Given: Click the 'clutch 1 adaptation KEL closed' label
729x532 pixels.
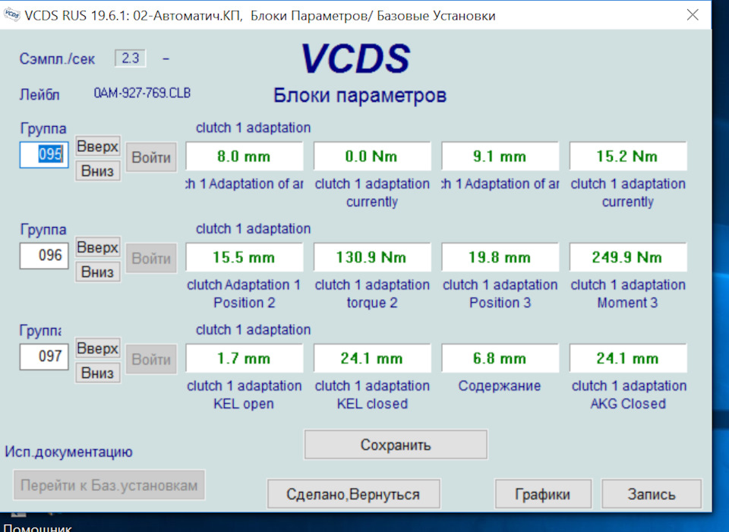Looking at the screenshot, I should (x=372, y=395).
